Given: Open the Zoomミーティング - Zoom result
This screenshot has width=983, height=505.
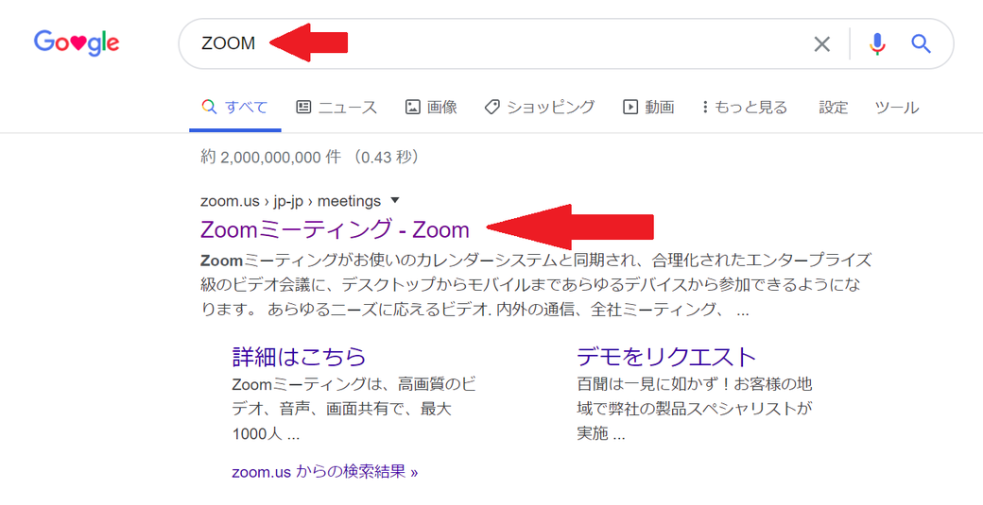Looking at the screenshot, I should coord(335,229).
